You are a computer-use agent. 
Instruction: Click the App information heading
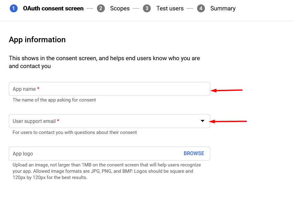coord(37,40)
